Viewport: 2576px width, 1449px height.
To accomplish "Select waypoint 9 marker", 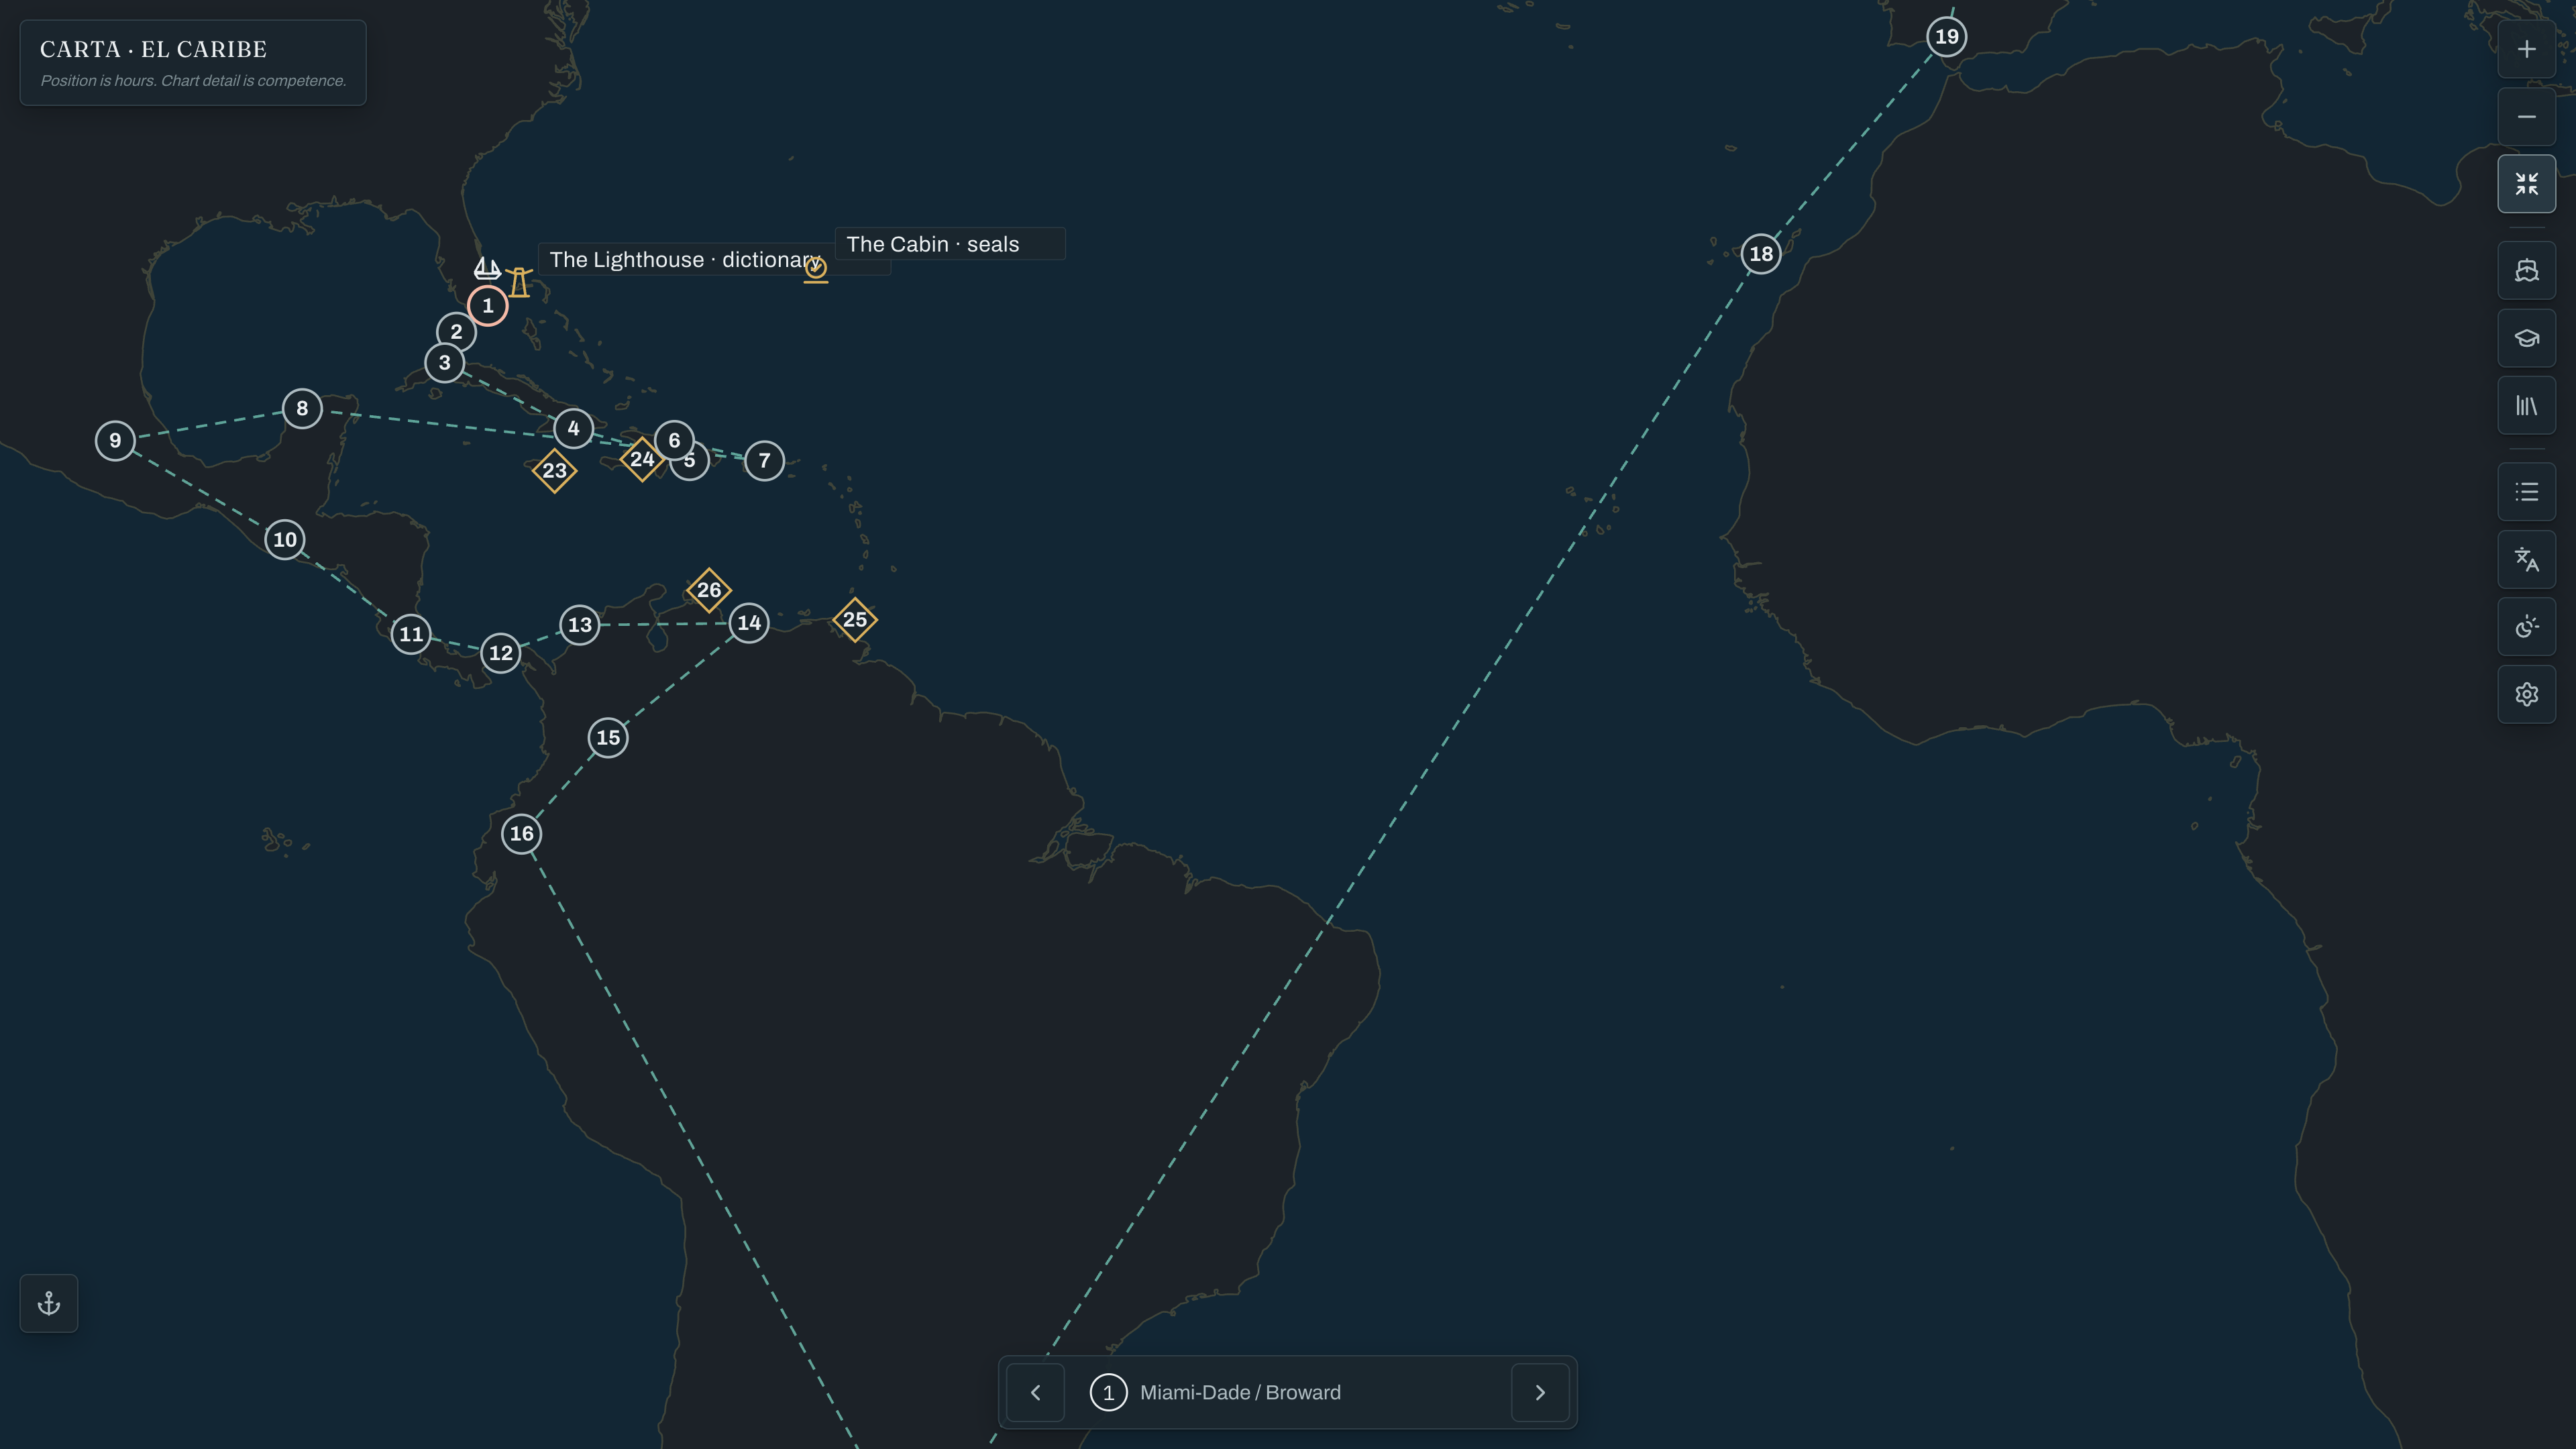I will 115,440.
